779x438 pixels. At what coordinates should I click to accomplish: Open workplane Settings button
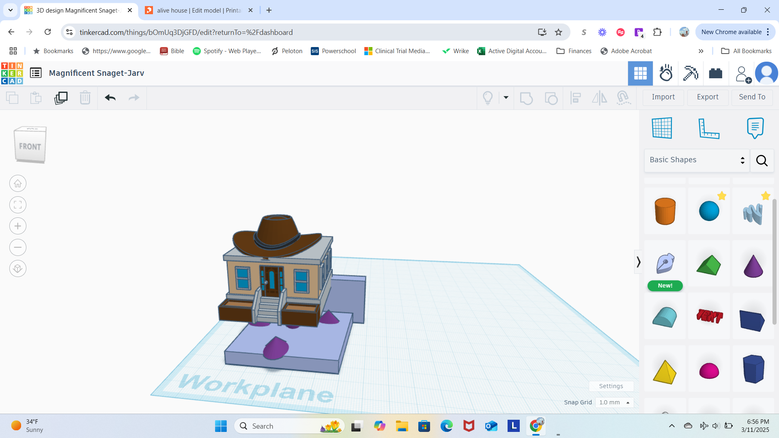point(611,386)
